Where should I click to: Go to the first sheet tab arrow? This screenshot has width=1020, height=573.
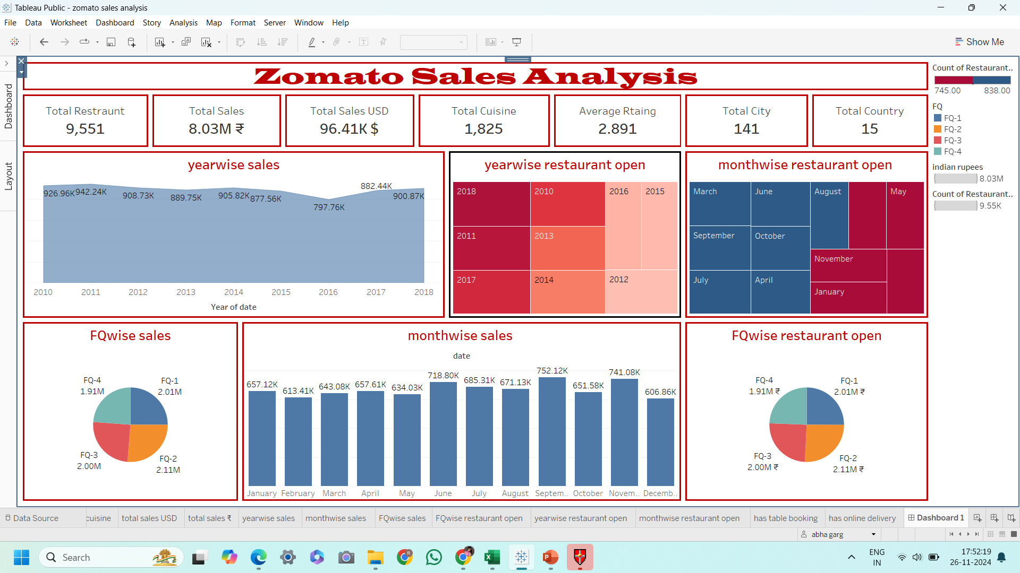(951, 534)
